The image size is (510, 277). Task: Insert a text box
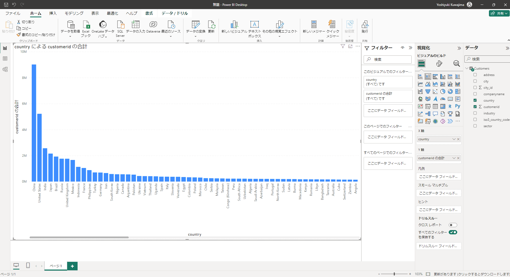pos(254,25)
